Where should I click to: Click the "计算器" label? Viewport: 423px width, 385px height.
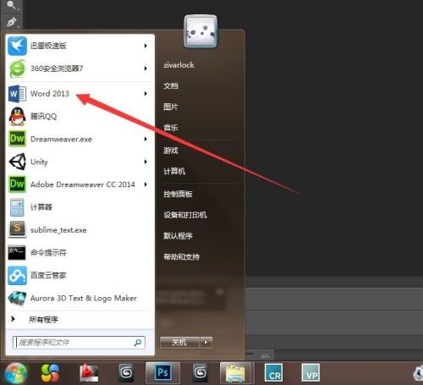click(x=41, y=207)
